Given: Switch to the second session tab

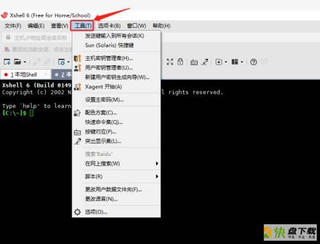Looking at the screenshot, I should (x=62, y=75).
